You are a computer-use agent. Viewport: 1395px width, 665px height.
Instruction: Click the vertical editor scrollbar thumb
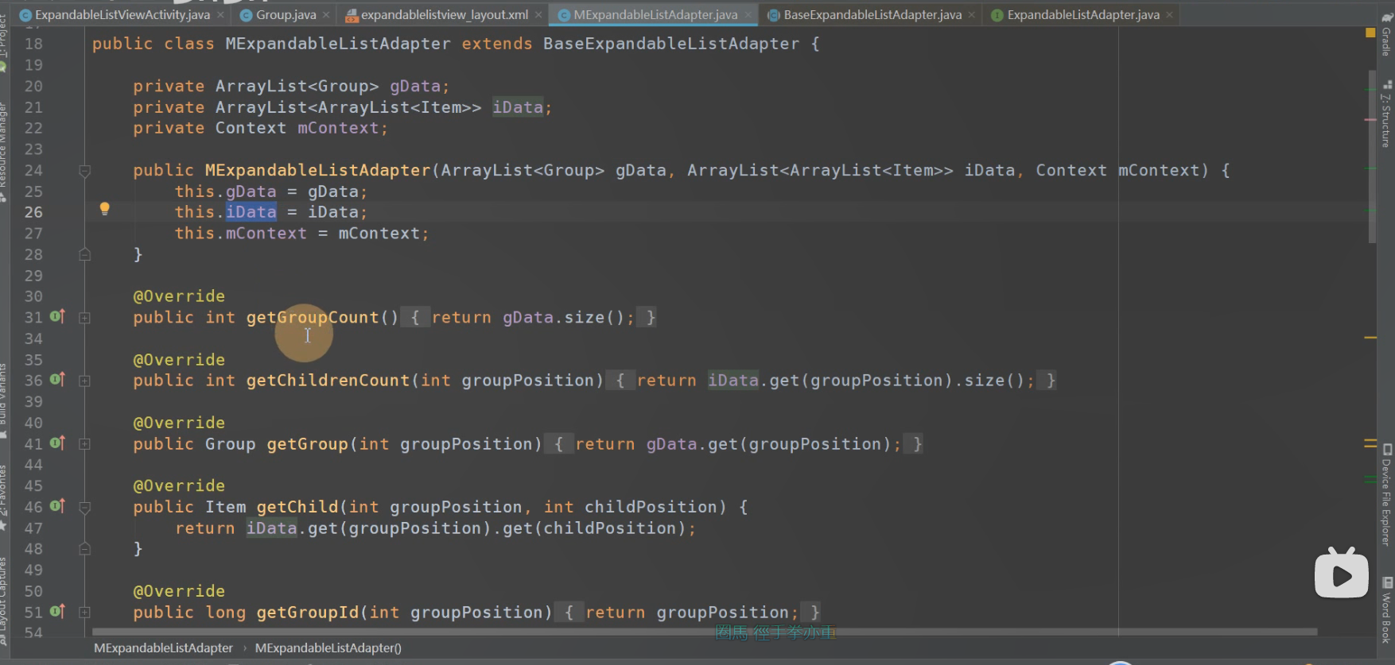[x=1372, y=157]
